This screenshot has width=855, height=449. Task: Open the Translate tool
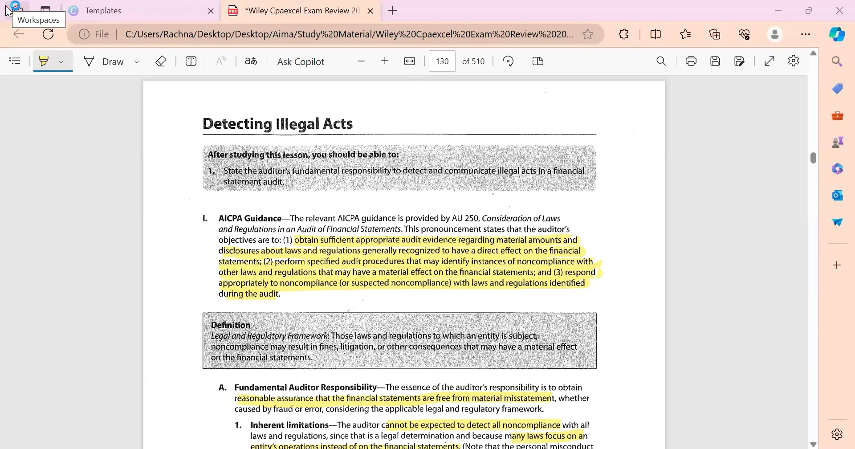click(x=251, y=61)
